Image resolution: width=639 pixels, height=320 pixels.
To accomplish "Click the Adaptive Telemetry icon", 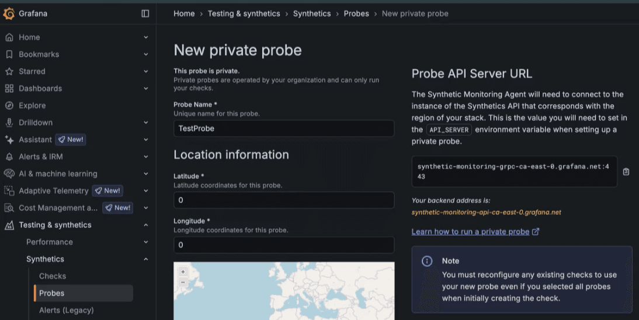I will point(9,191).
